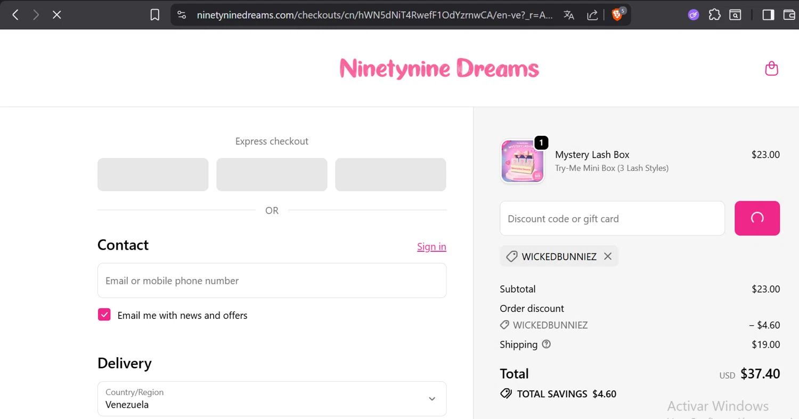The image size is (799, 419).
Task: Click the Contact section heading
Action: 123,245
